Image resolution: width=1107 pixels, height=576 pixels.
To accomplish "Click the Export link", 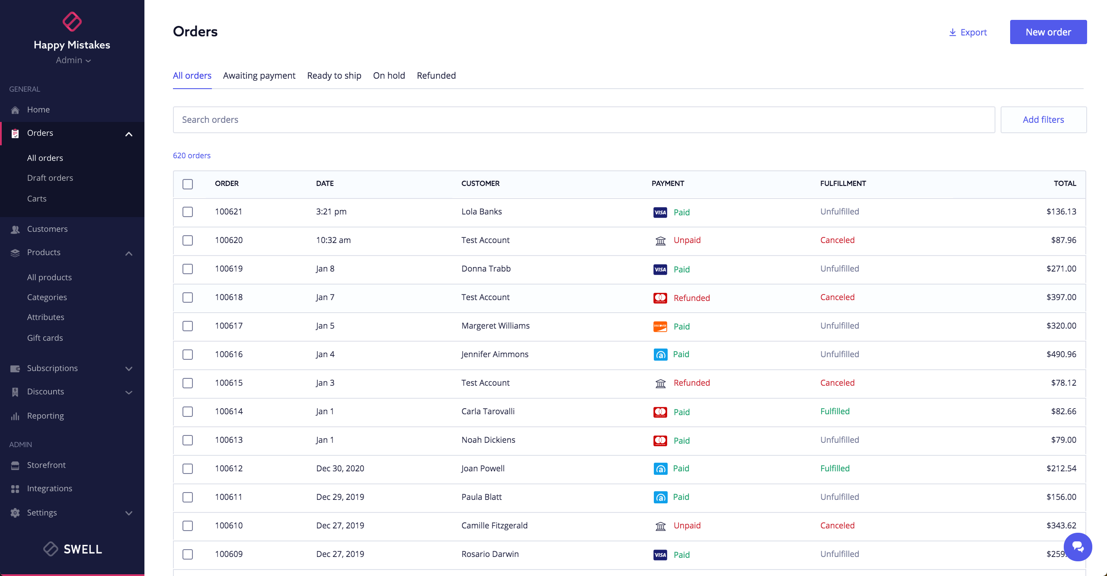I will [968, 32].
